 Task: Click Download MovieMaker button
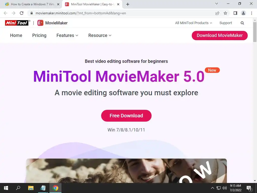(x=220, y=35)
